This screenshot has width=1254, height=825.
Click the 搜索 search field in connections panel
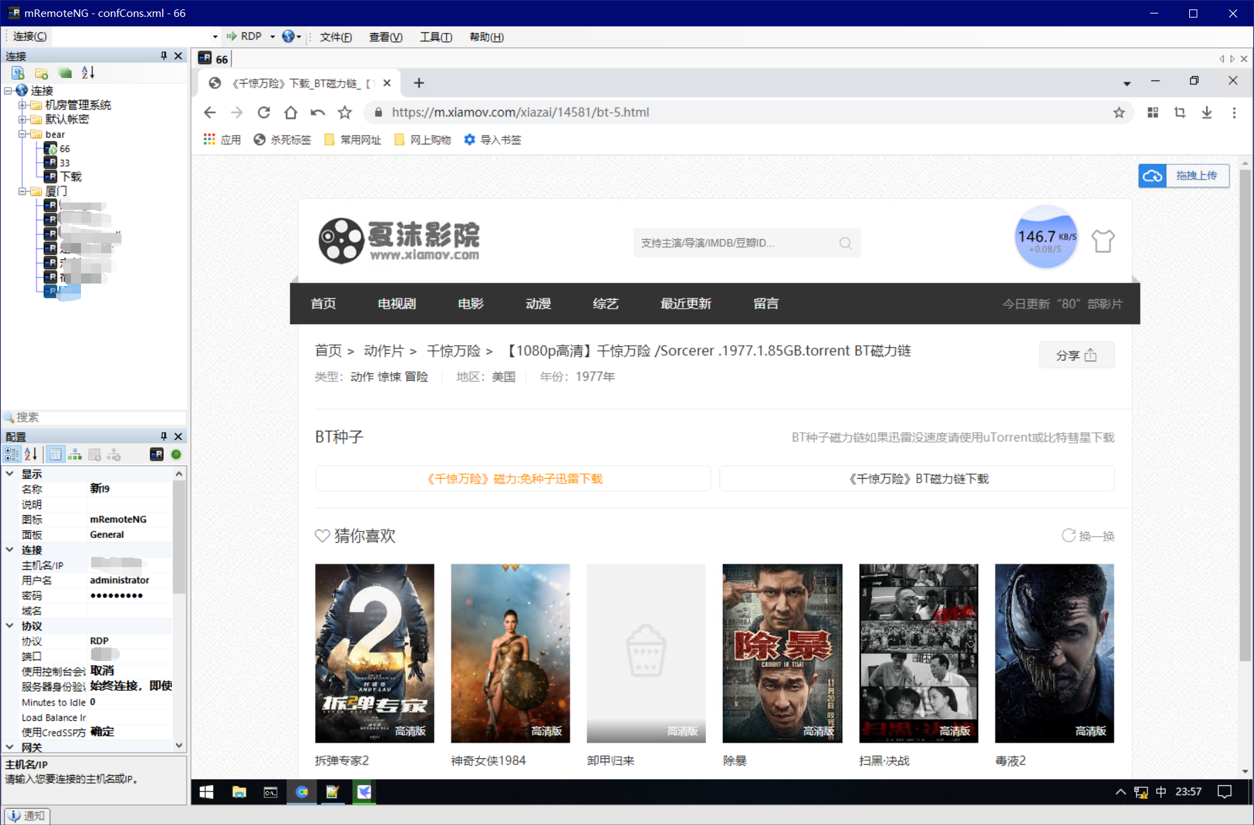(x=94, y=417)
